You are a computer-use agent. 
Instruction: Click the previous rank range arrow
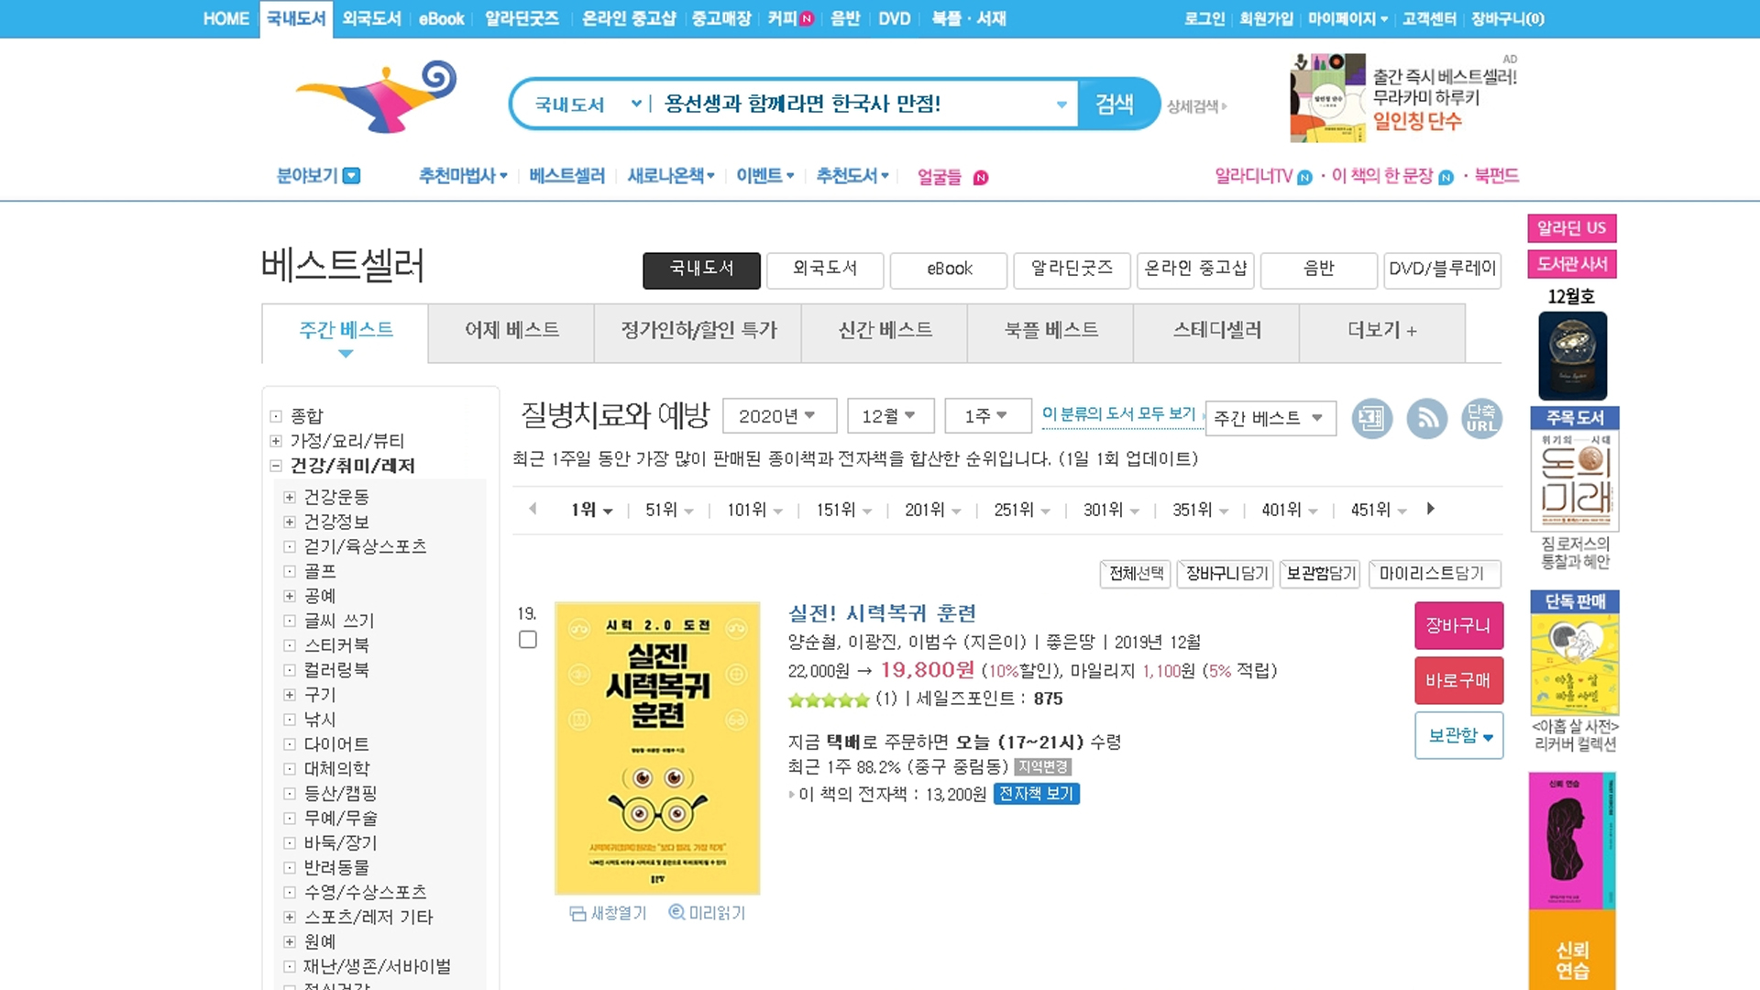point(533,509)
